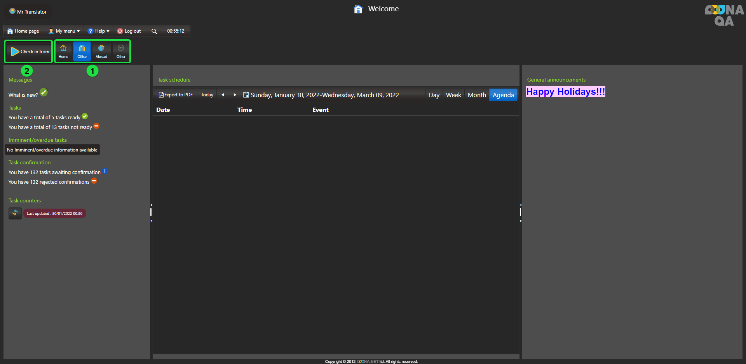Click the green checkmark beside What is new
Image resolution: width=746 pixels, height=364 pixels.
44,92
